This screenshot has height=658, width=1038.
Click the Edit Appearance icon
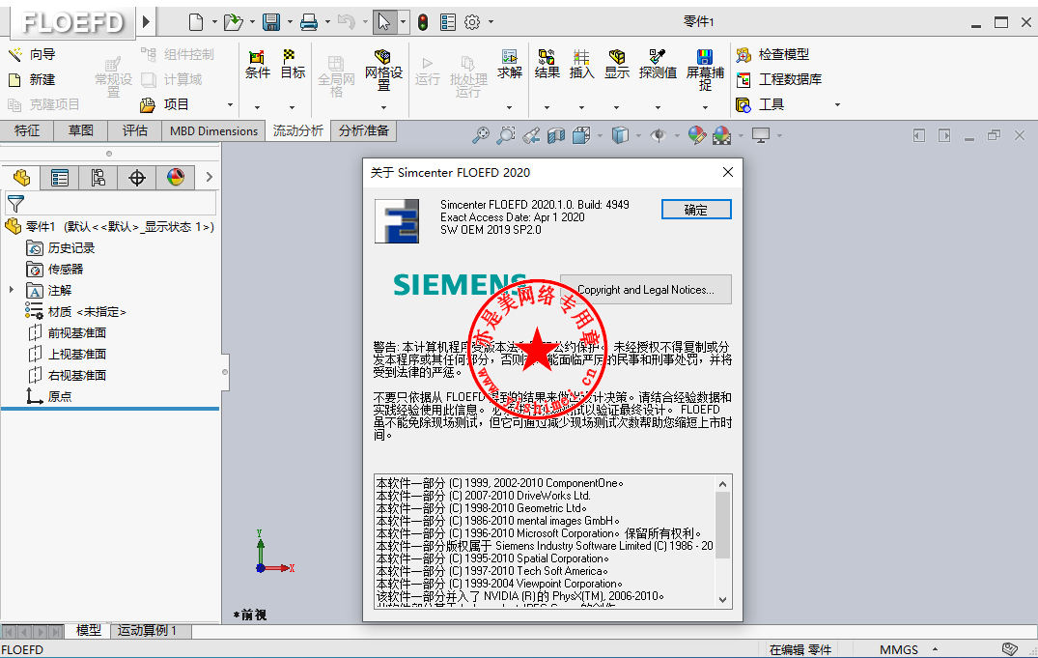pos(696,135)
